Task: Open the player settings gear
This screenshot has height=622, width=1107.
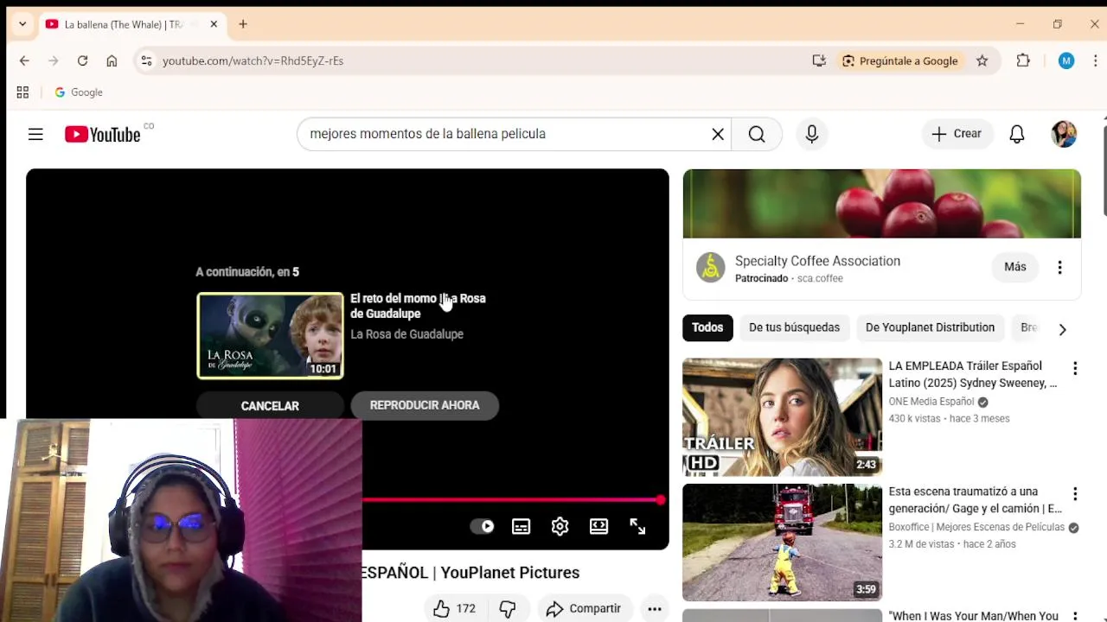Action: [x=560, y=526]
